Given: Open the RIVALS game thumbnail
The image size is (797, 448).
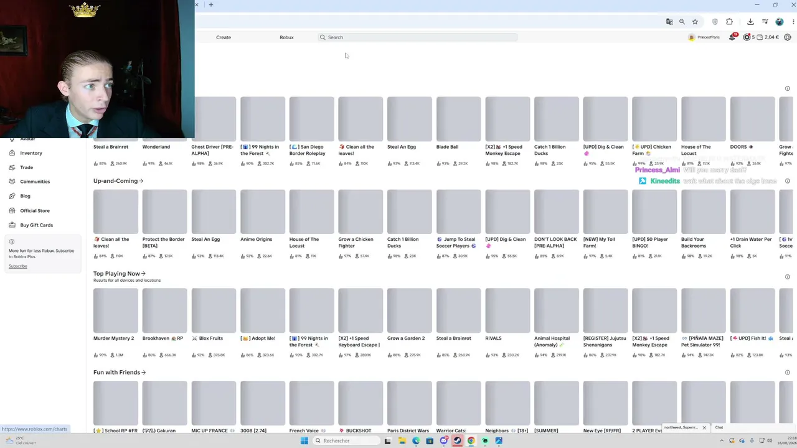Looking at the screenshot, I should click(507, 310).
